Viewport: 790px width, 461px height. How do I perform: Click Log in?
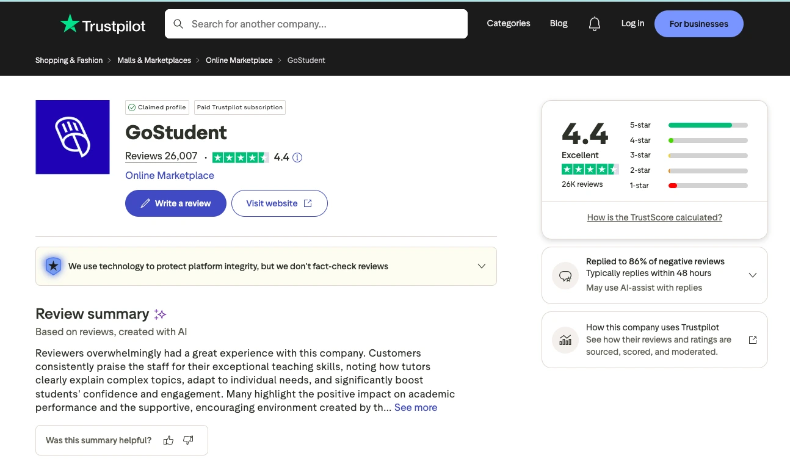coord(632,24)
